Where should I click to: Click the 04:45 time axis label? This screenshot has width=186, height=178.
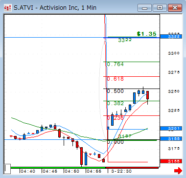click(x=50, y=171)
